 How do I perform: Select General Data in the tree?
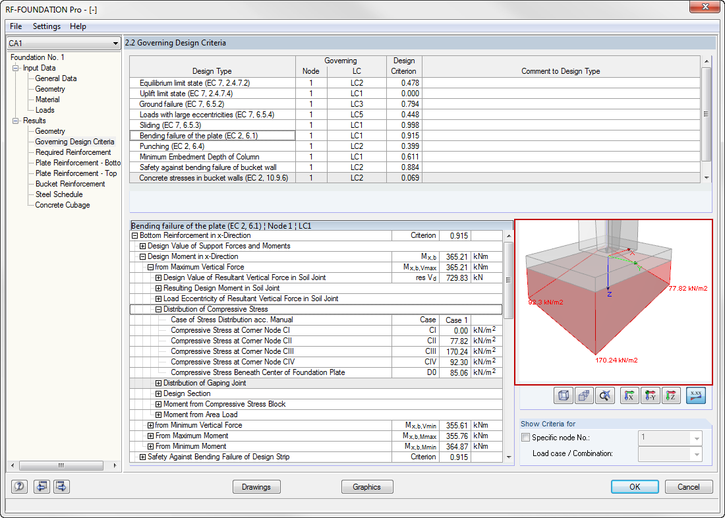click(x=56, y=78)
